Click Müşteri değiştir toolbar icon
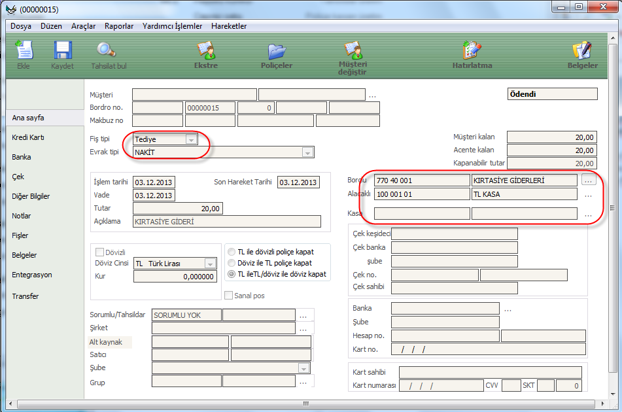The height and width of the screenshot is (412, 622). pyautogui.click(x=353, y=50)
